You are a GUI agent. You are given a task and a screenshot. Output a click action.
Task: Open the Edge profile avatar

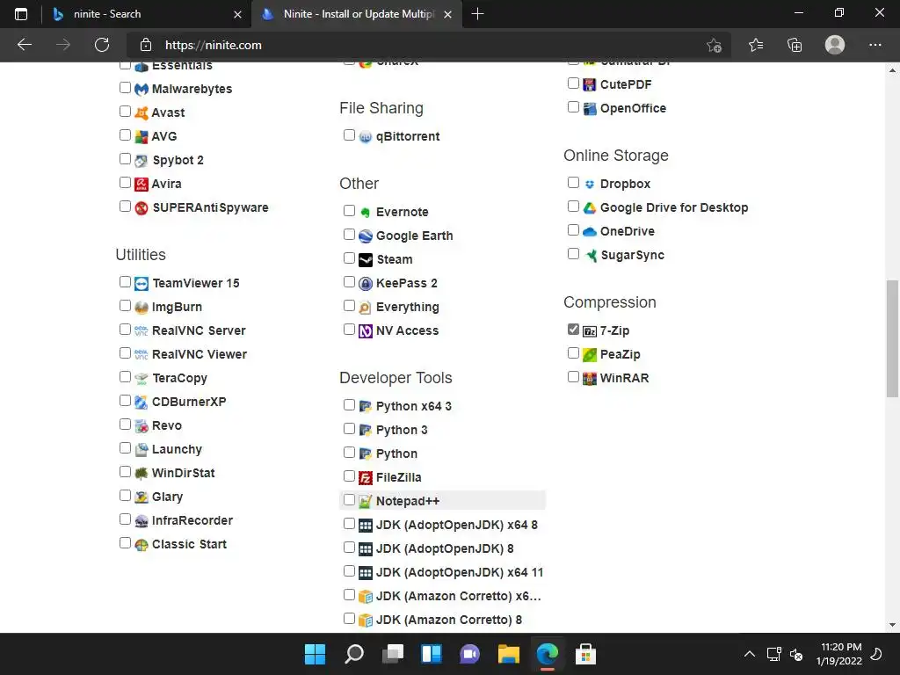coord(835,45)
